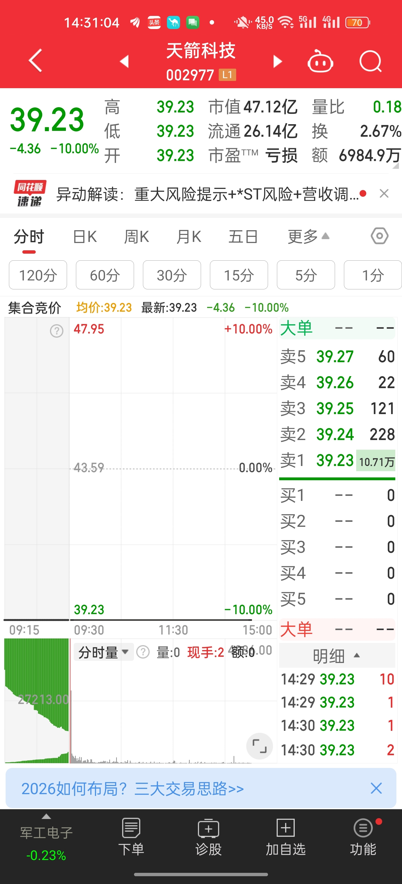Collapse the 明细 trade details list
This screenshot has width=402, height=884.
(x=337, y=656)
